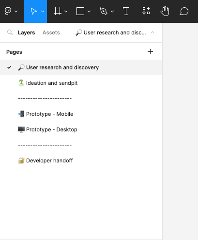
Task: Select the Hand tool
Action: click(165, 11)
